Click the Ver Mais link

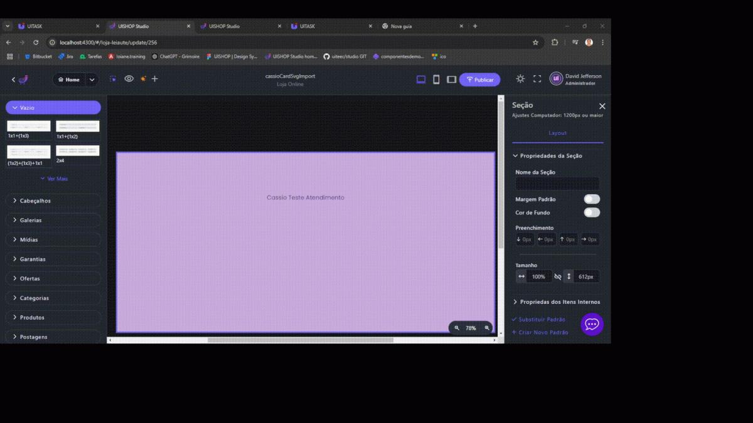coord(54,179)
